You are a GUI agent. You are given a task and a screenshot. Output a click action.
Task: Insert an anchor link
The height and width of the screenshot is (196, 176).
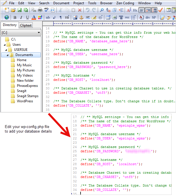click(x=81, y=17)
